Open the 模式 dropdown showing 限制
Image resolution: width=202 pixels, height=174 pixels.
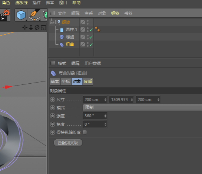click(142, 108)
